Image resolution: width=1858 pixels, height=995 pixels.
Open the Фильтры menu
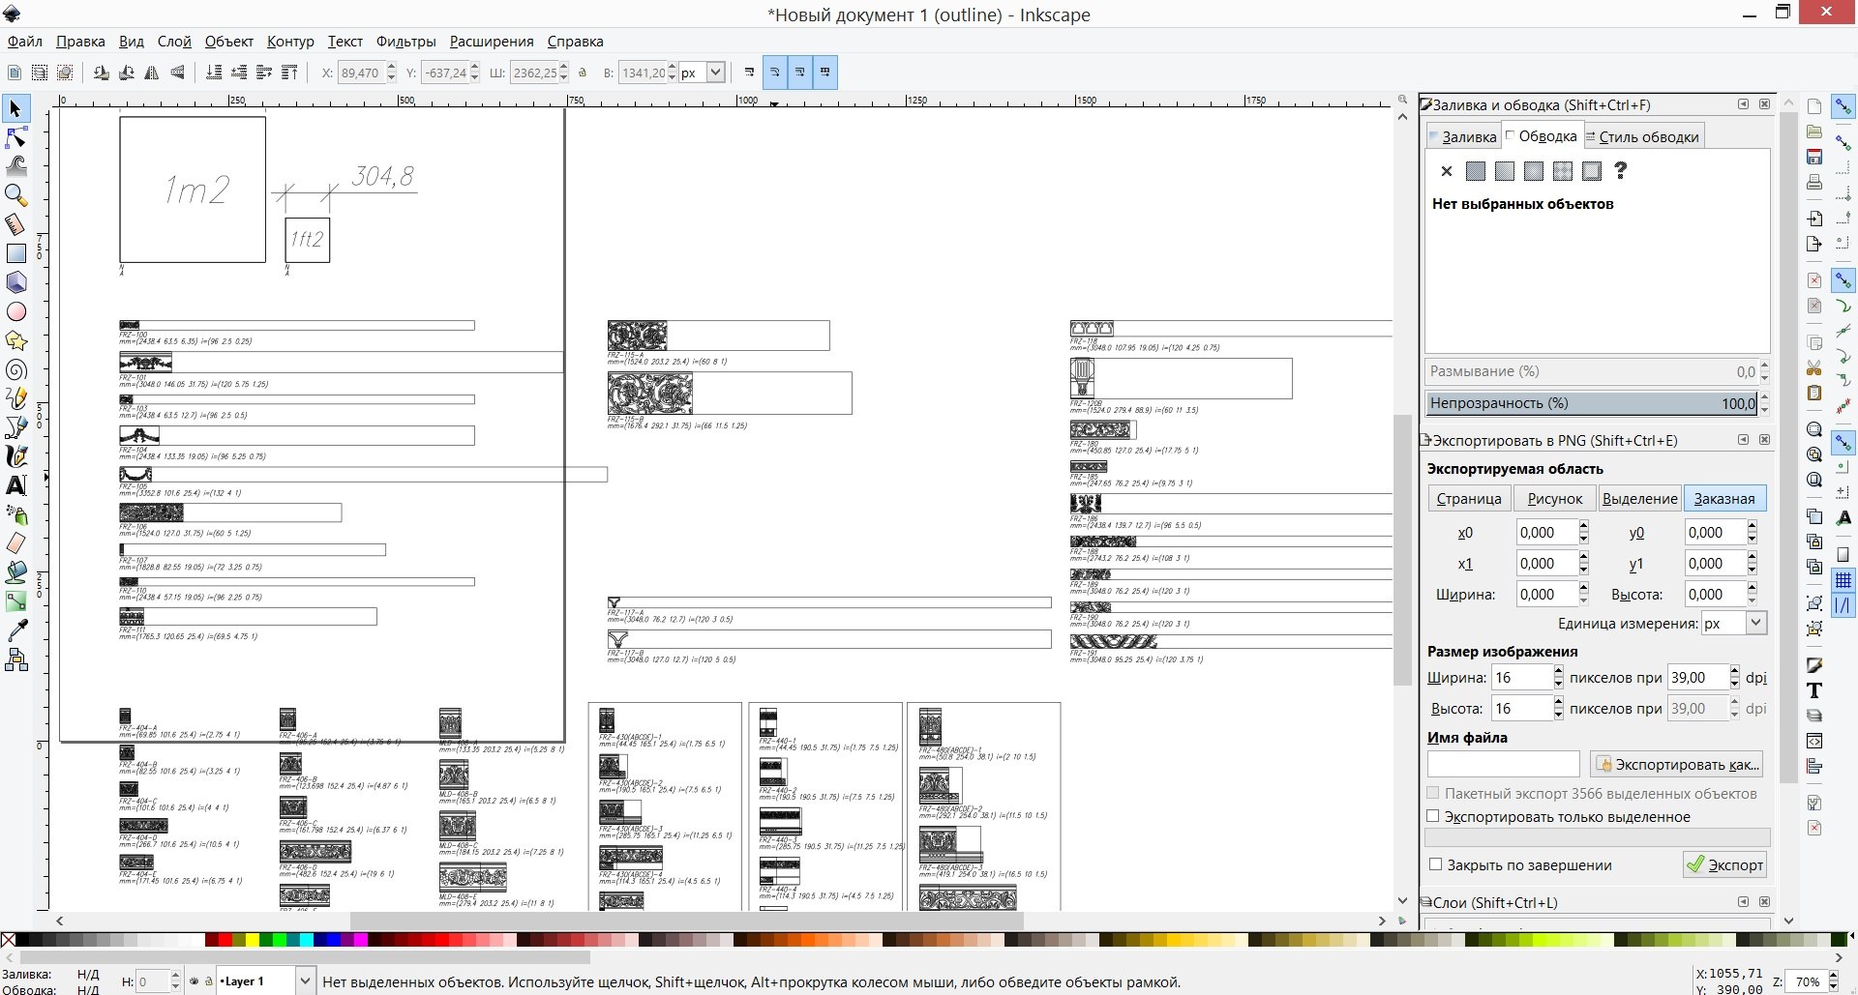tap(405, 42)
